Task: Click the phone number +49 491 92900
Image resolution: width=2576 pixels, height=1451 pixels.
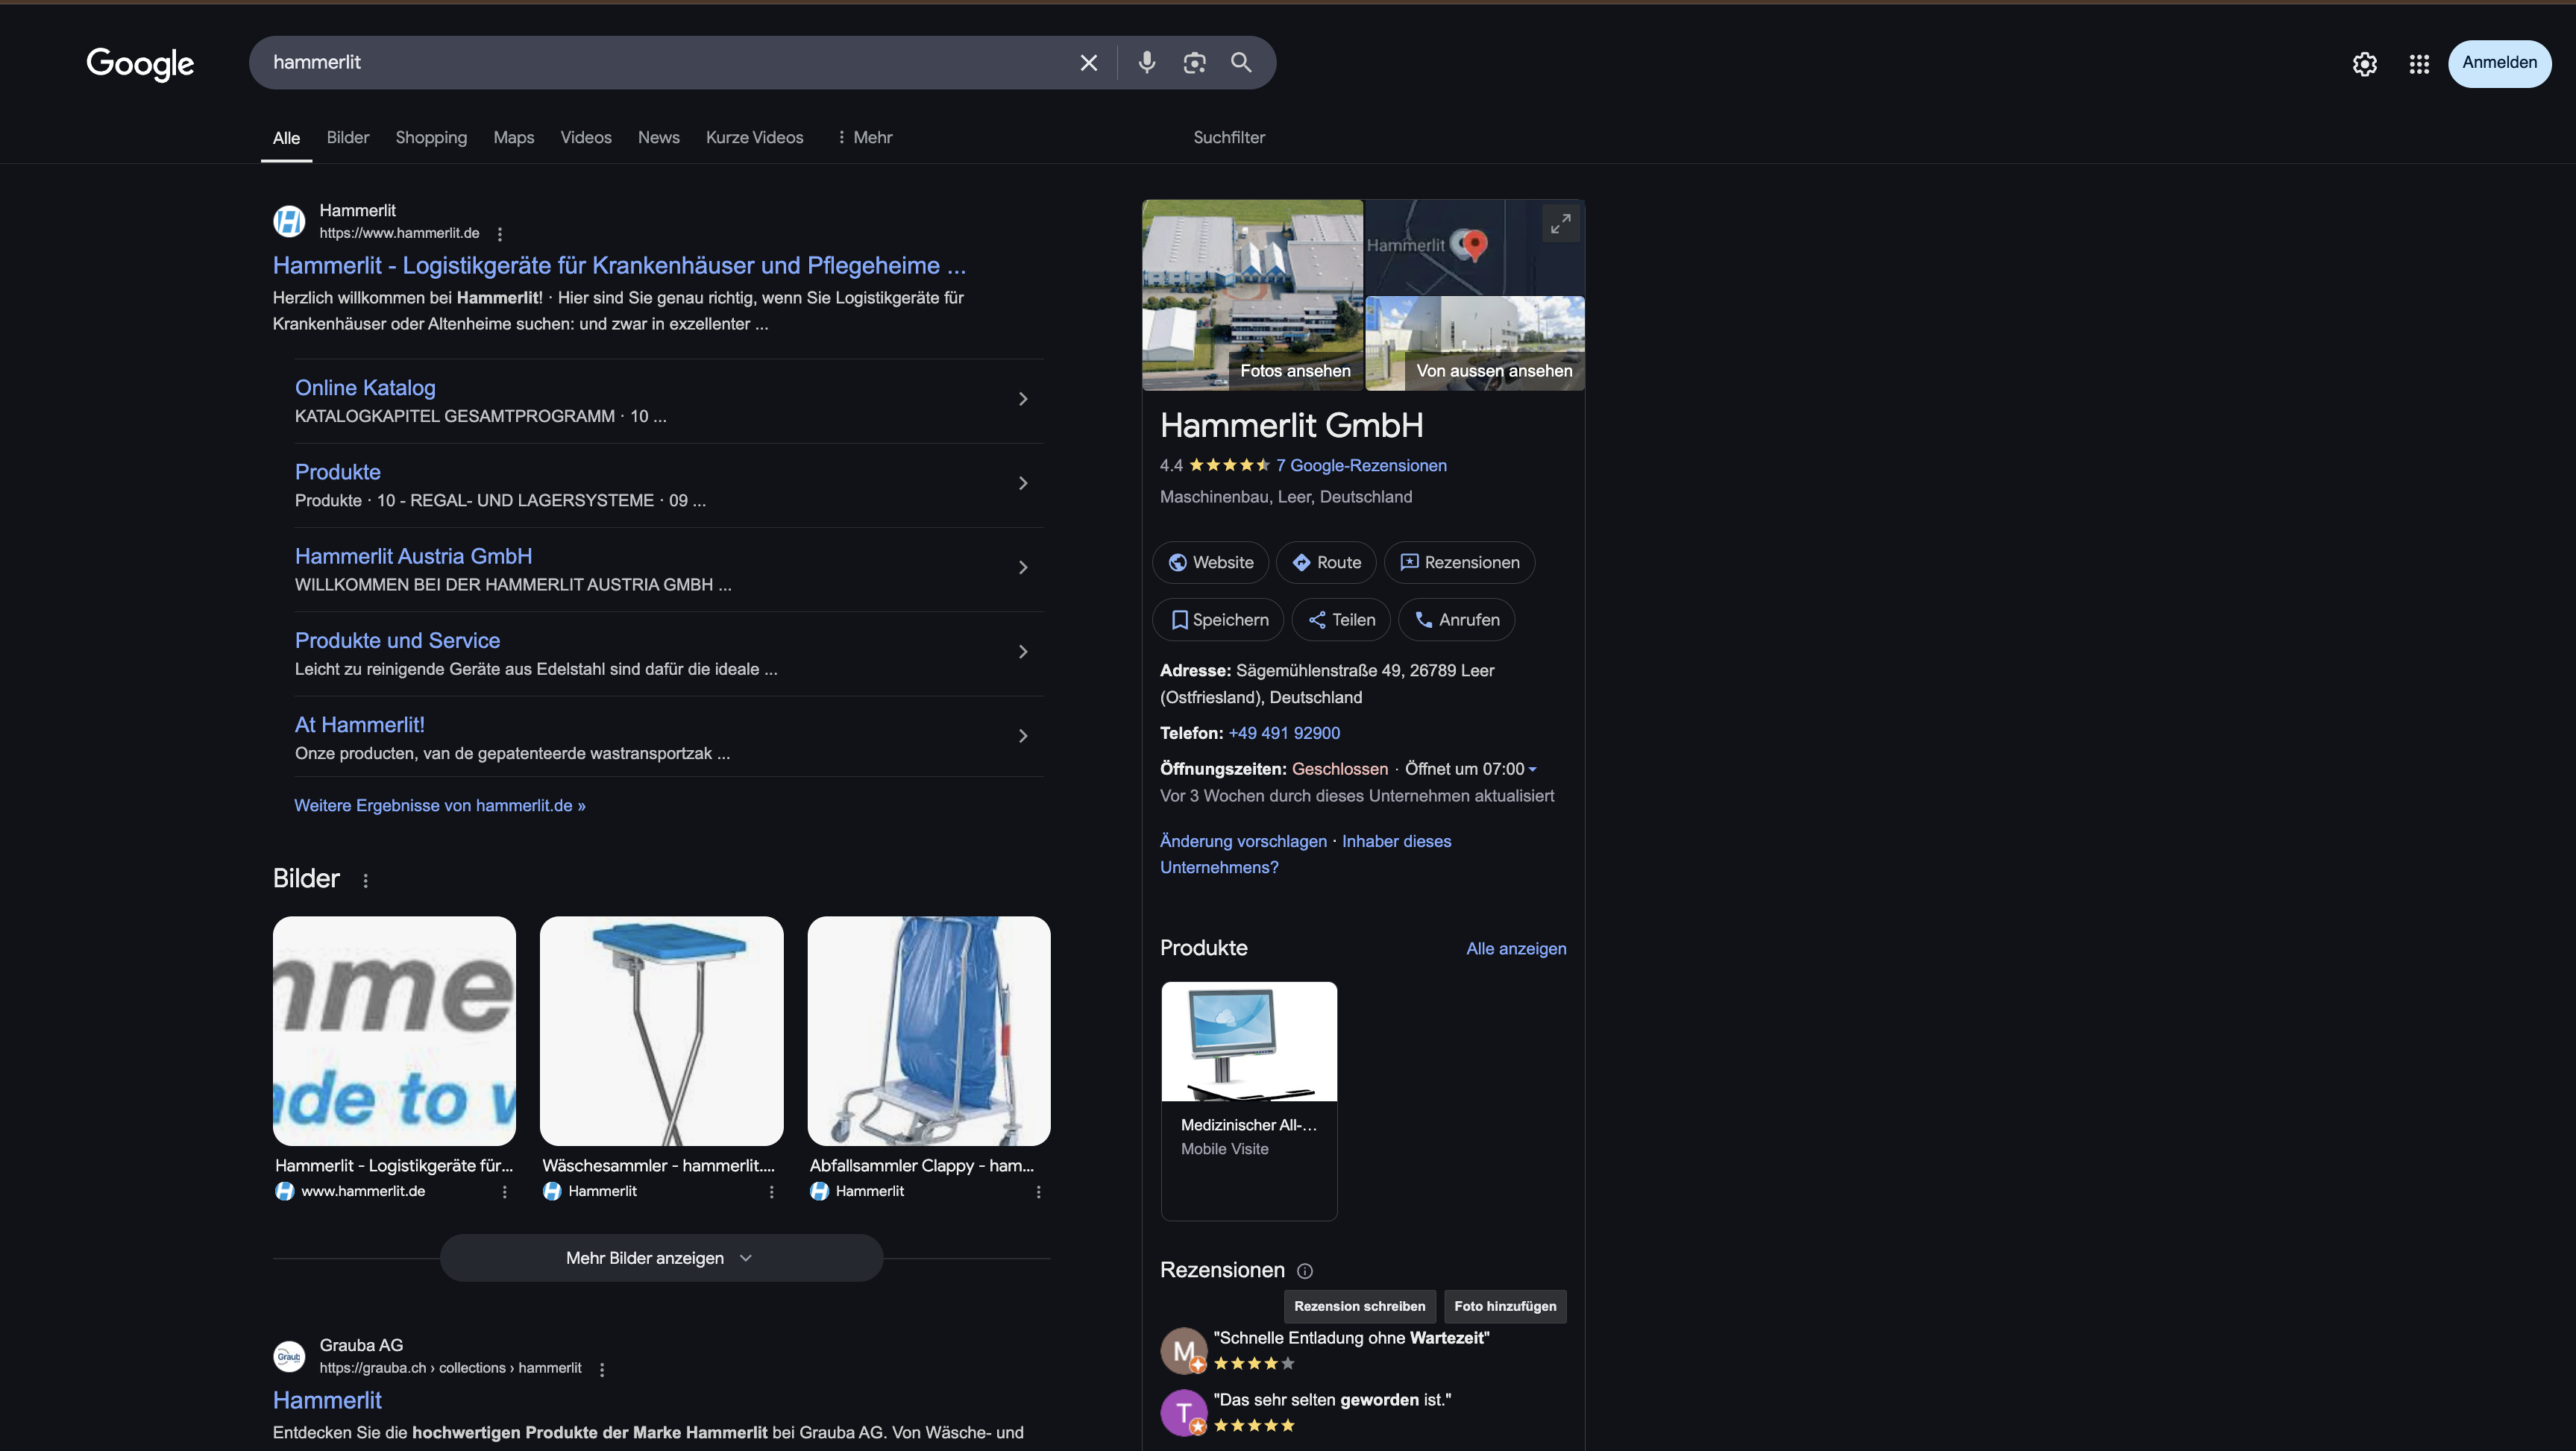Action: 1284,733
